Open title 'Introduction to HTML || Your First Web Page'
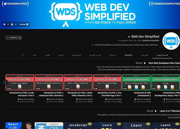Screen dimensions: 180x129 110,94
